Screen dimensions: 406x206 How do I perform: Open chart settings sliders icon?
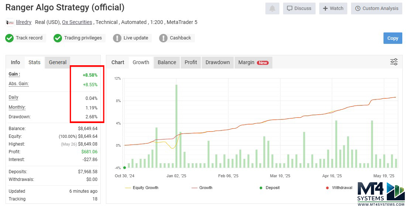pos(394,62)
